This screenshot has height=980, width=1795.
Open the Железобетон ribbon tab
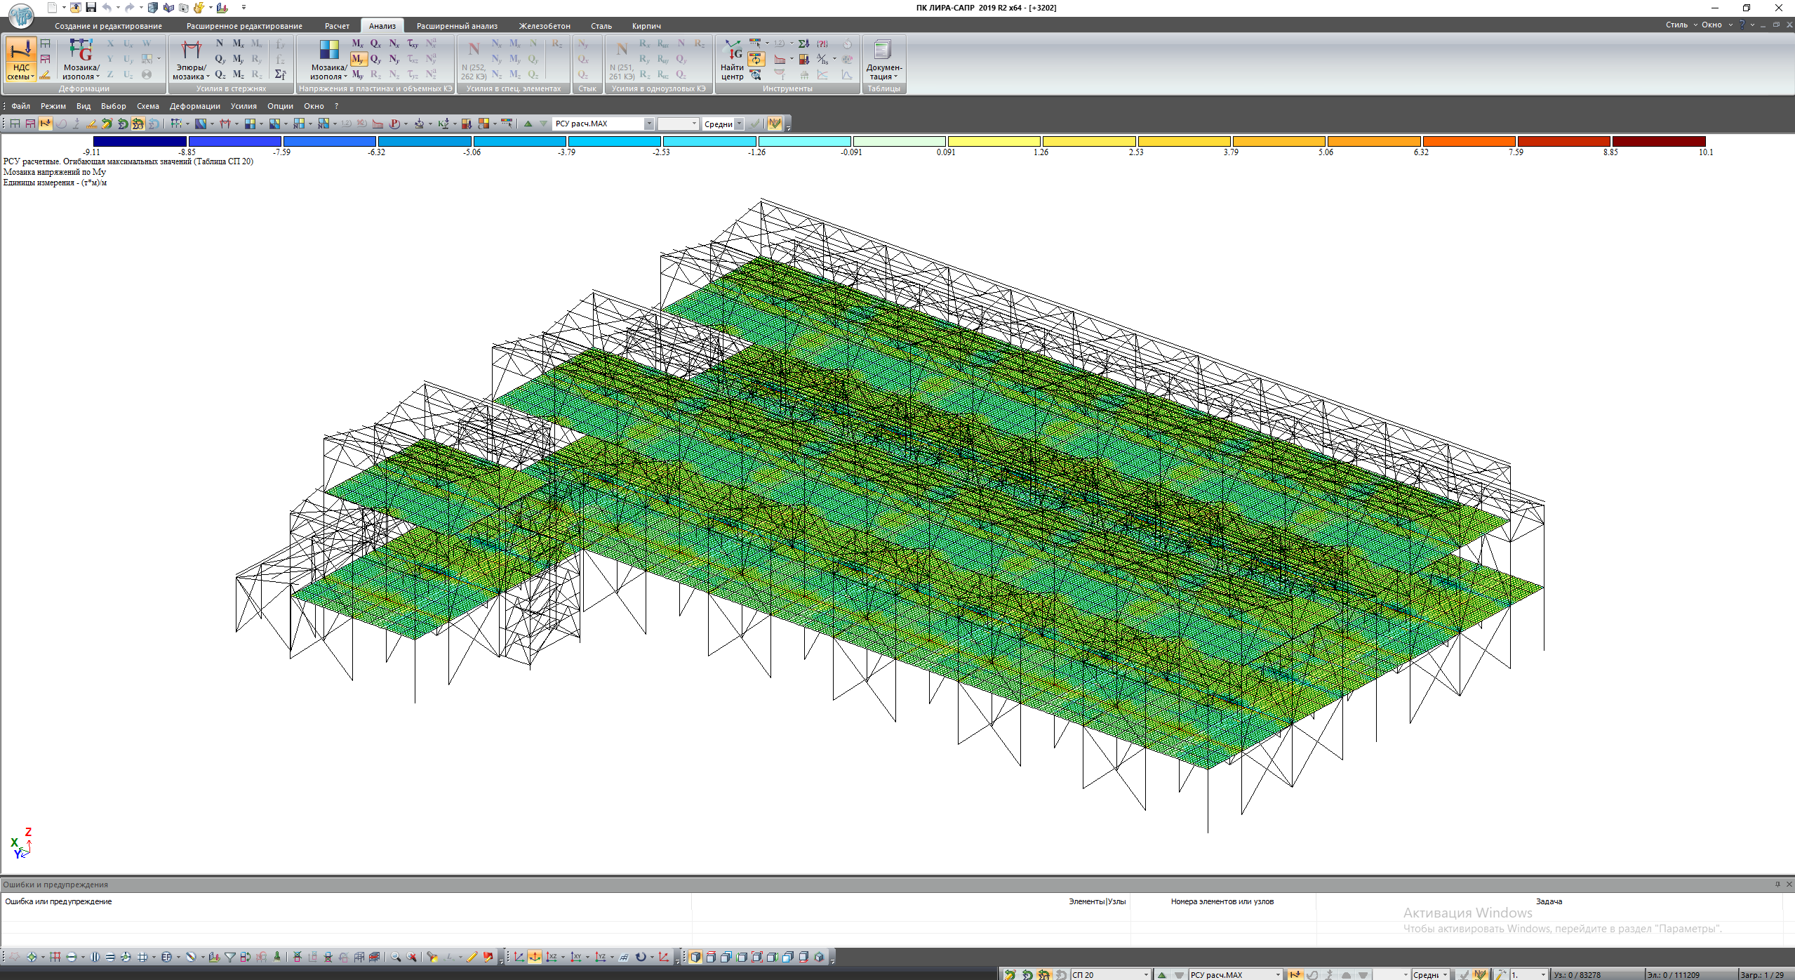(544, 26)
